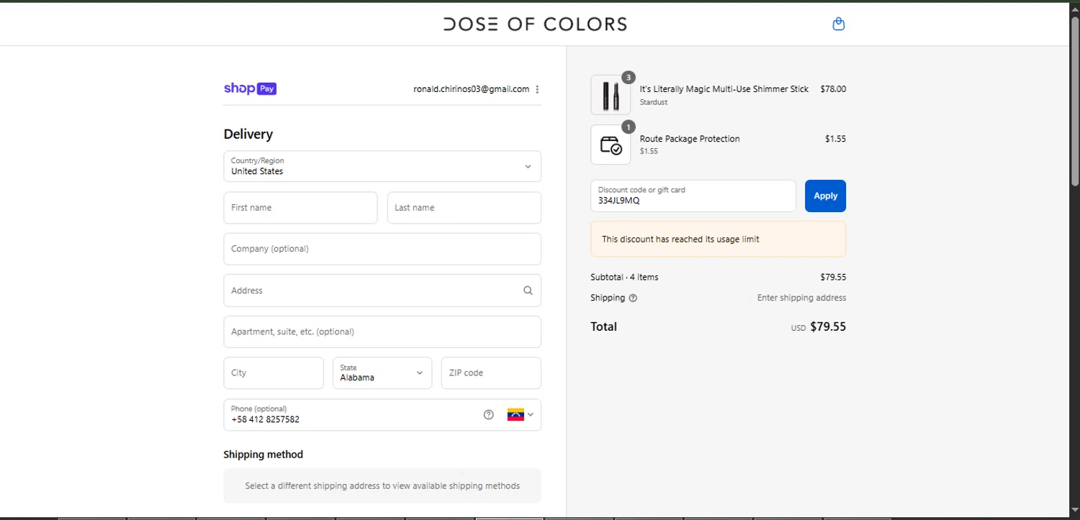Viewport: 1080px width, 520px height.
Task: Click the 'It's Literally Magic Multi-Use Shimmer Stick' name
Action: [724, 89]
